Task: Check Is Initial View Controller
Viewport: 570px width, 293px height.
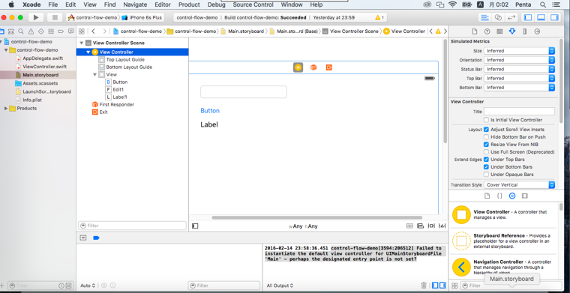Action: pos(486,120)
